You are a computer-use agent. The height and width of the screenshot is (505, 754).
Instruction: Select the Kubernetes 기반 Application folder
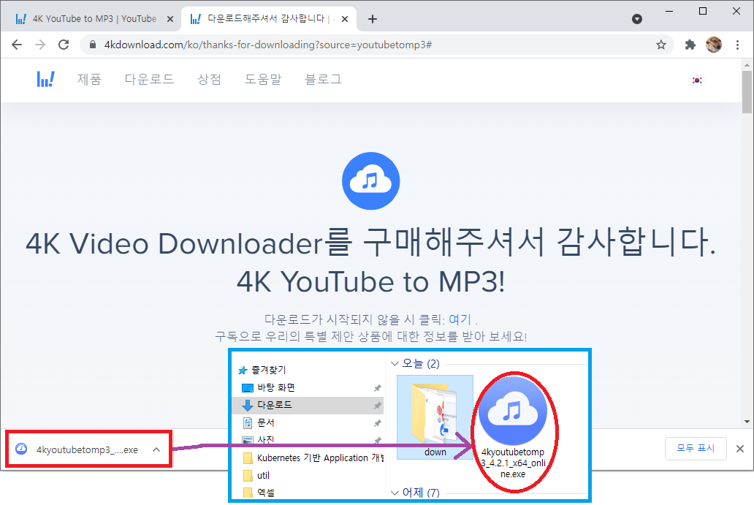pos(313,458)
